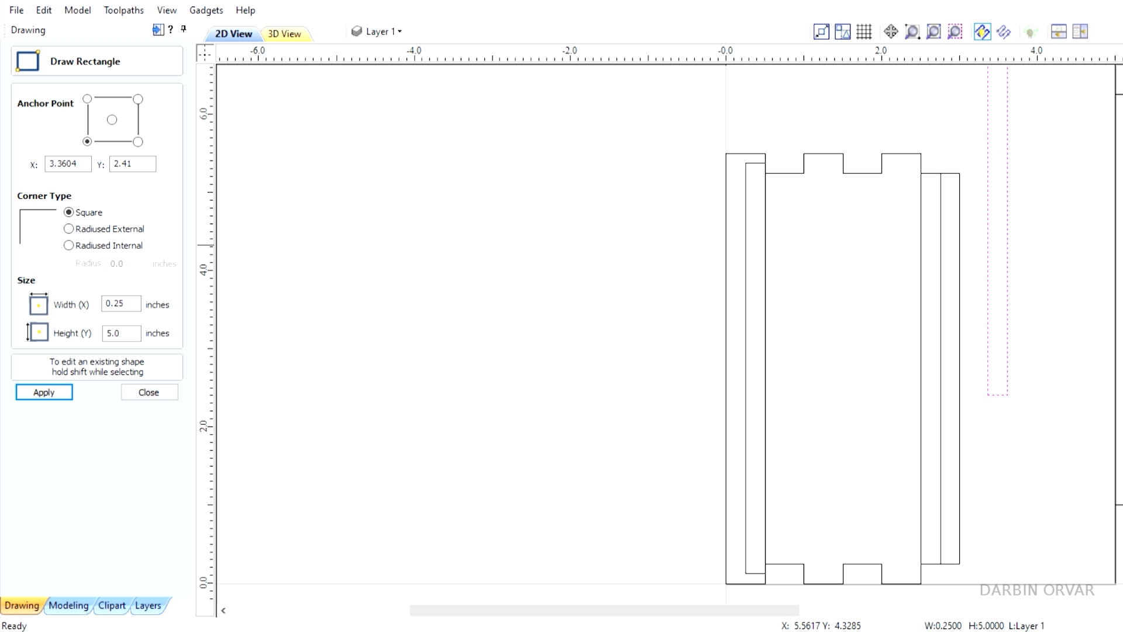Select the Pan view tool
The width and height of the screenshot is (1123, 632).
891,32
